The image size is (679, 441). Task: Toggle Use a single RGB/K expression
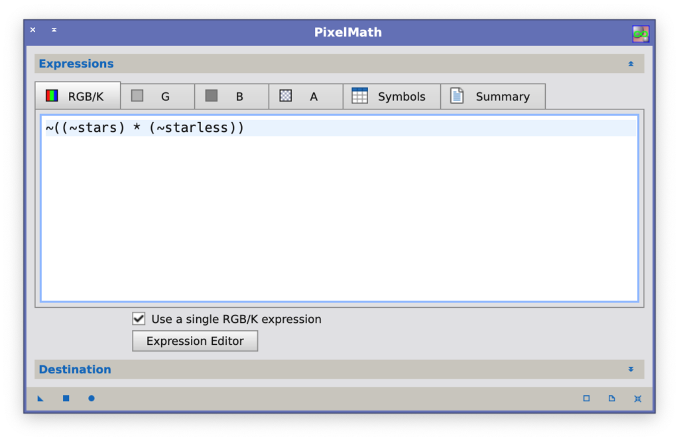139,319
